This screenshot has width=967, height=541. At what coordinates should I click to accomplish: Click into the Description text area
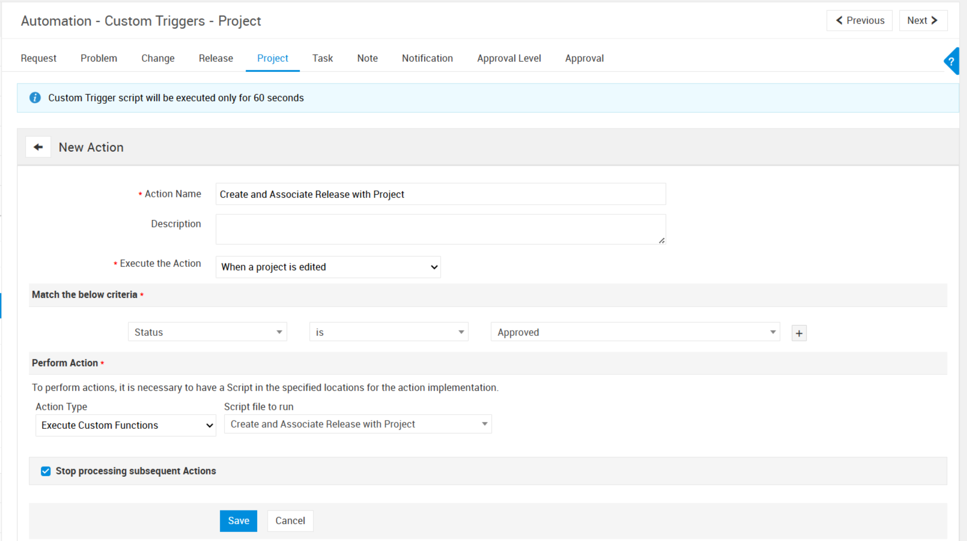point(440,229)
